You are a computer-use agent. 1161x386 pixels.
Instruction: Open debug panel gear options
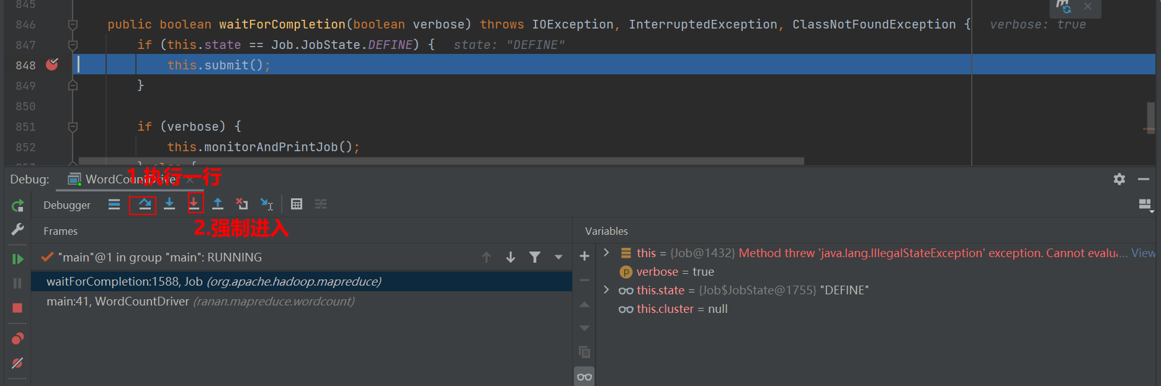point(1119,179)
